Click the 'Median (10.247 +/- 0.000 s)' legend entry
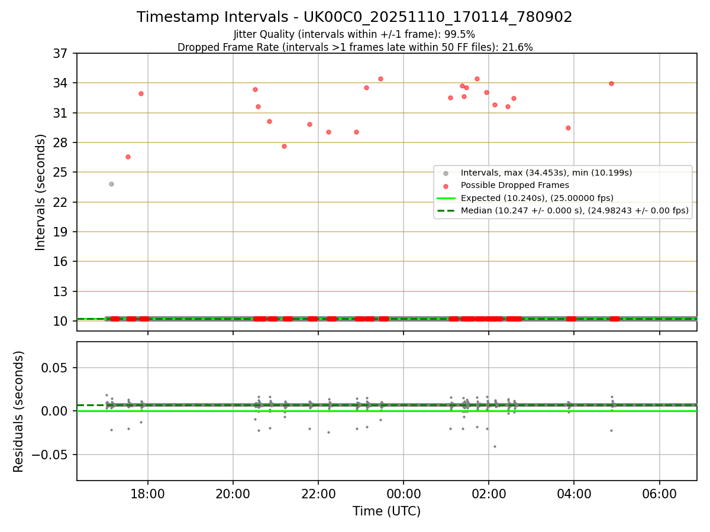 pos(575,210)
